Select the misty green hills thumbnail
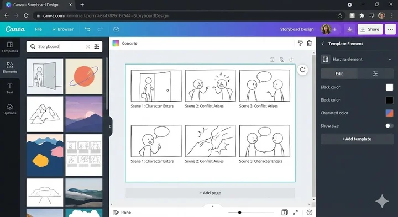 pos(84,192)
